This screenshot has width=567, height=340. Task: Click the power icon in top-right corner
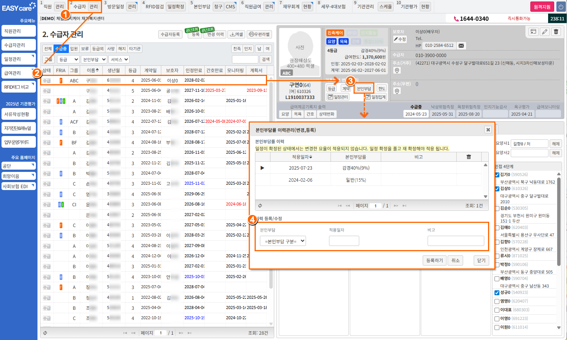pos(561,7)
